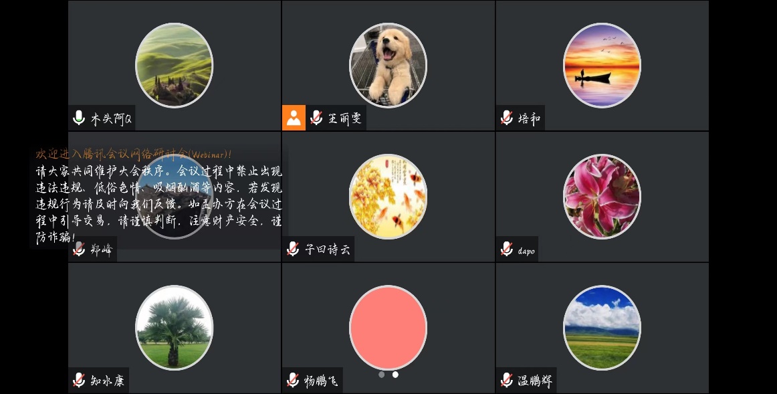Viewport: 777px width, 394px height.
Task: Select the sunset boat avatar of 培和
Action: point(602,65)
